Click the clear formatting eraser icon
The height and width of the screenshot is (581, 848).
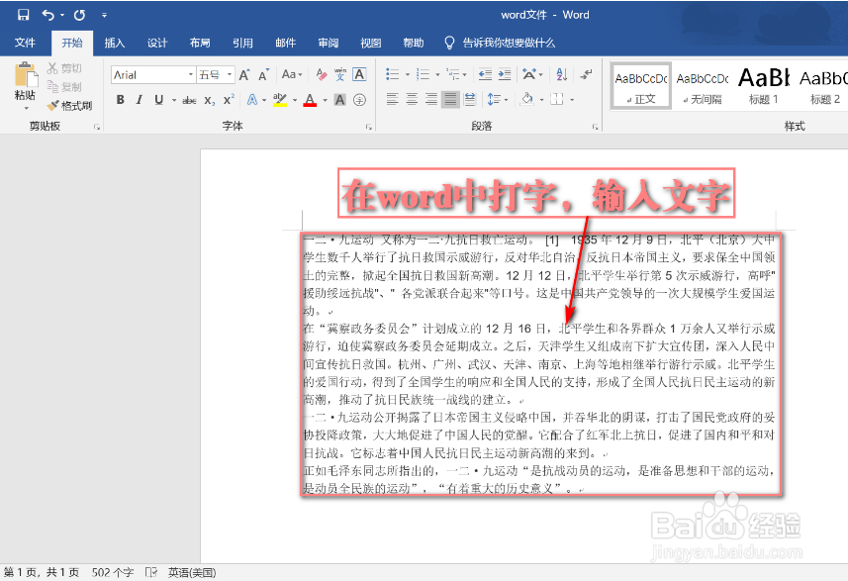(x=322, y=74)
